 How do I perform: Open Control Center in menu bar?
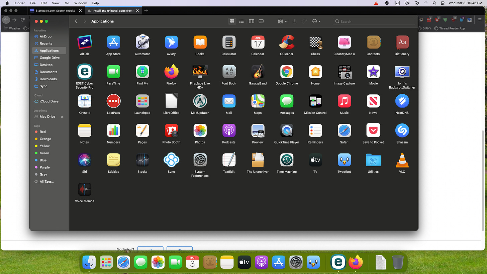(x=443, y=3)
